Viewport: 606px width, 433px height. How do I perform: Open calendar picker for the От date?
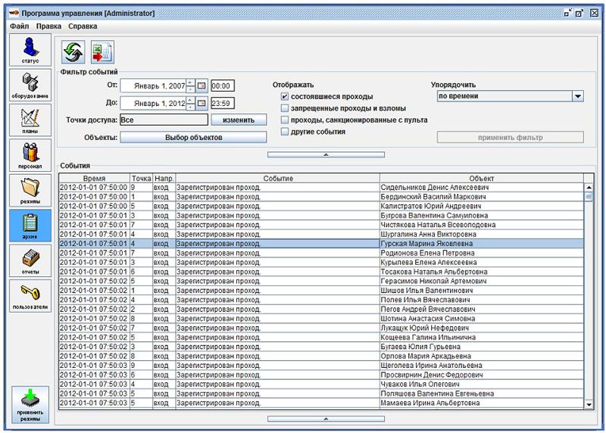[x=201, y=86]
